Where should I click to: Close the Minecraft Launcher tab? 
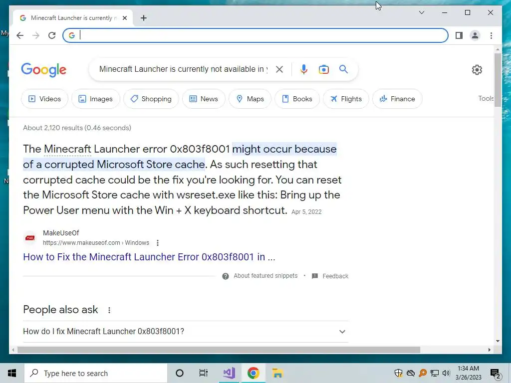[x=124, y=18]
